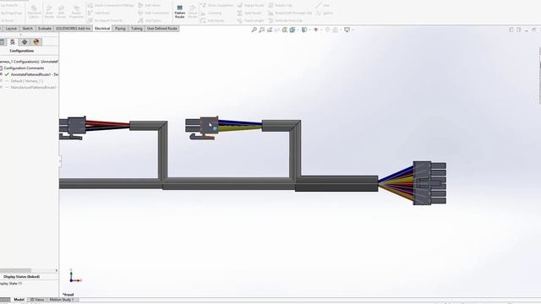Click the Zoom to Area icon
Image resolution: width=541 pixels, height=304 pixels.
click(261, 30)
